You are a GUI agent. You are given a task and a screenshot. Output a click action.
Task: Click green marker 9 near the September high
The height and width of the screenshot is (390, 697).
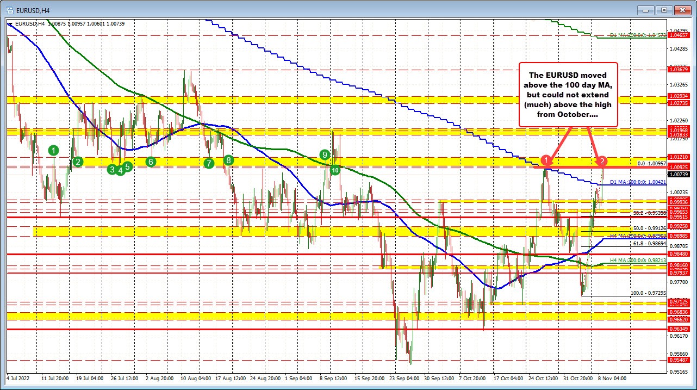click(325, 155)
